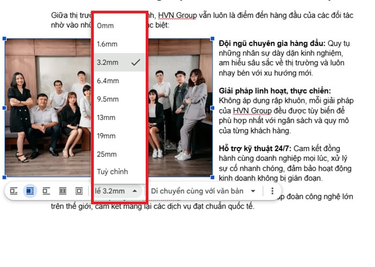Click the top-right image resize handle
This screenshot has width=375, height=267.
pyautogui.click(x=212, y=39)
